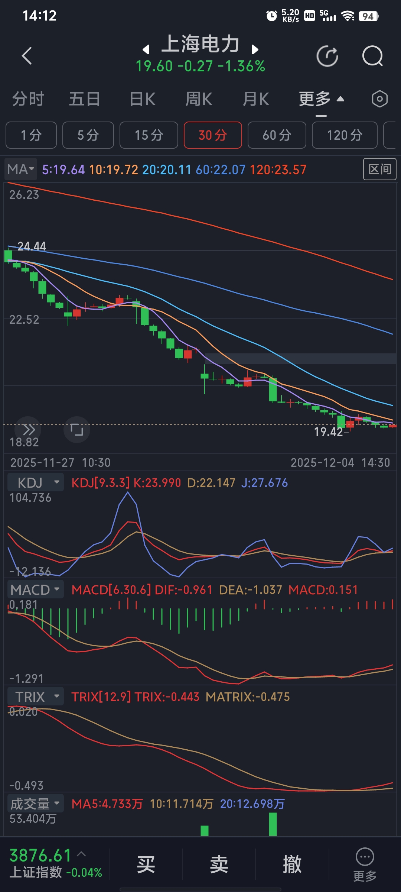The image size is (401, 892).
Task: Open chart settings hexagon icon
Action: (379, 99)
